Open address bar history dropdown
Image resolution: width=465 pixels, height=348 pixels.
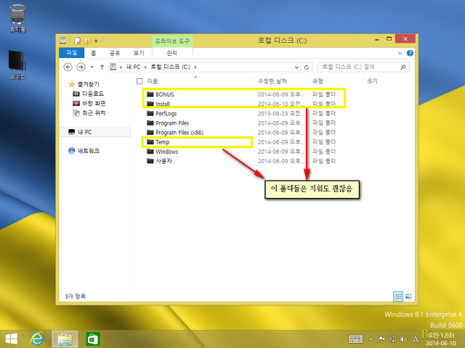(296, 67)
